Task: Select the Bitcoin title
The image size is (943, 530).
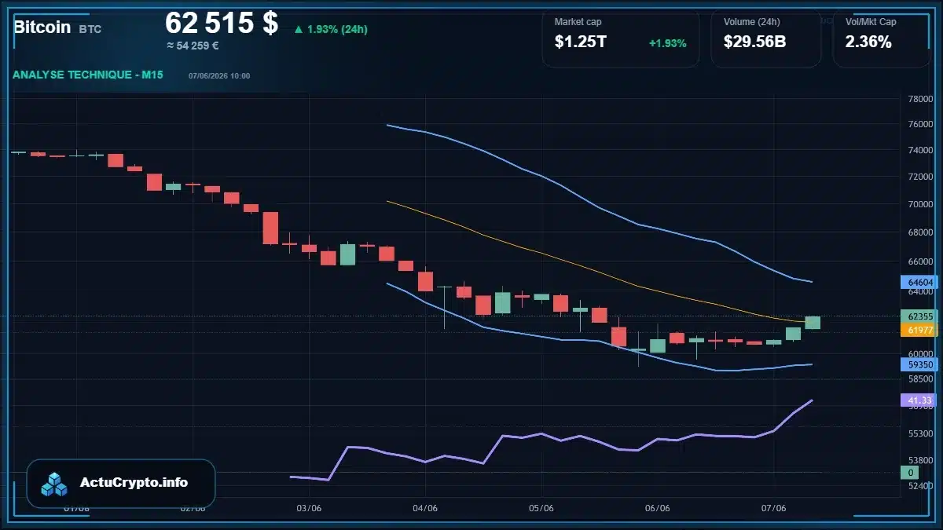Action: pyautogui.click(x=42, y=27)
